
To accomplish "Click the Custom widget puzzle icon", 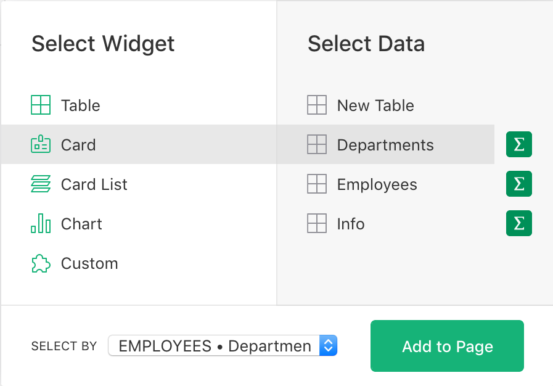I will coord(41,263).
